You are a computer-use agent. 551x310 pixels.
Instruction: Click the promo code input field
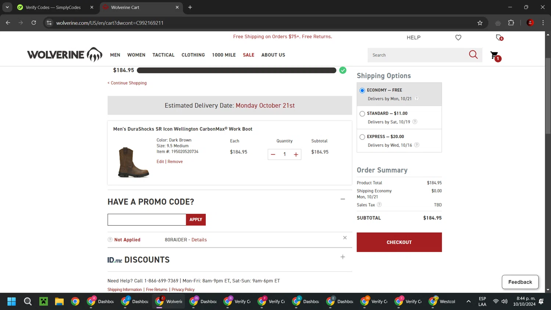[147, 220]
